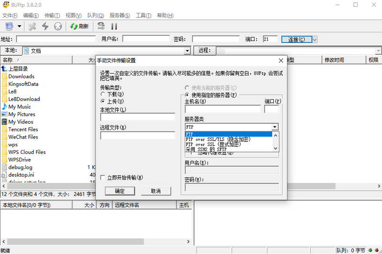Click the 确定 button in dialog
This screenshot has width=382, height=254.
coord(120,191)
